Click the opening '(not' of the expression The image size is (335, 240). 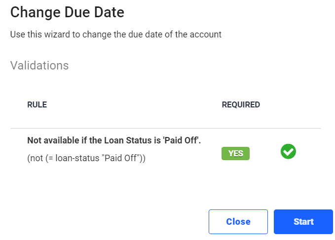35,158
